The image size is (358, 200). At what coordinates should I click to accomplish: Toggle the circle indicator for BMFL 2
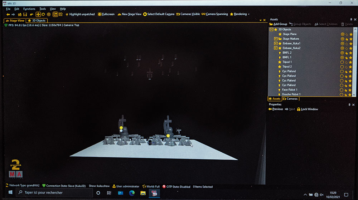342,53
